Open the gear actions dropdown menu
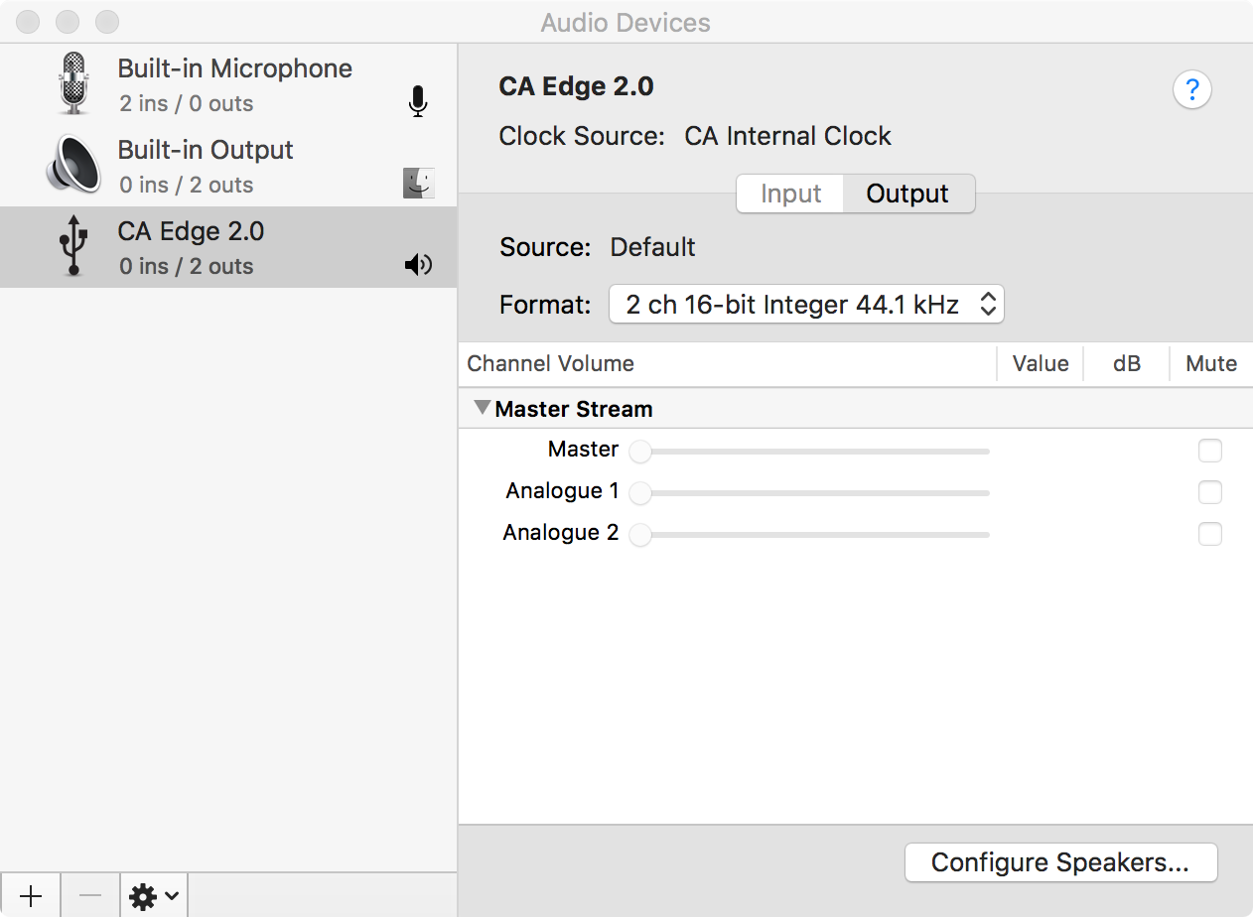Image resolution: width=1253 pixels, height=917 pixels. tap(155, 896)
